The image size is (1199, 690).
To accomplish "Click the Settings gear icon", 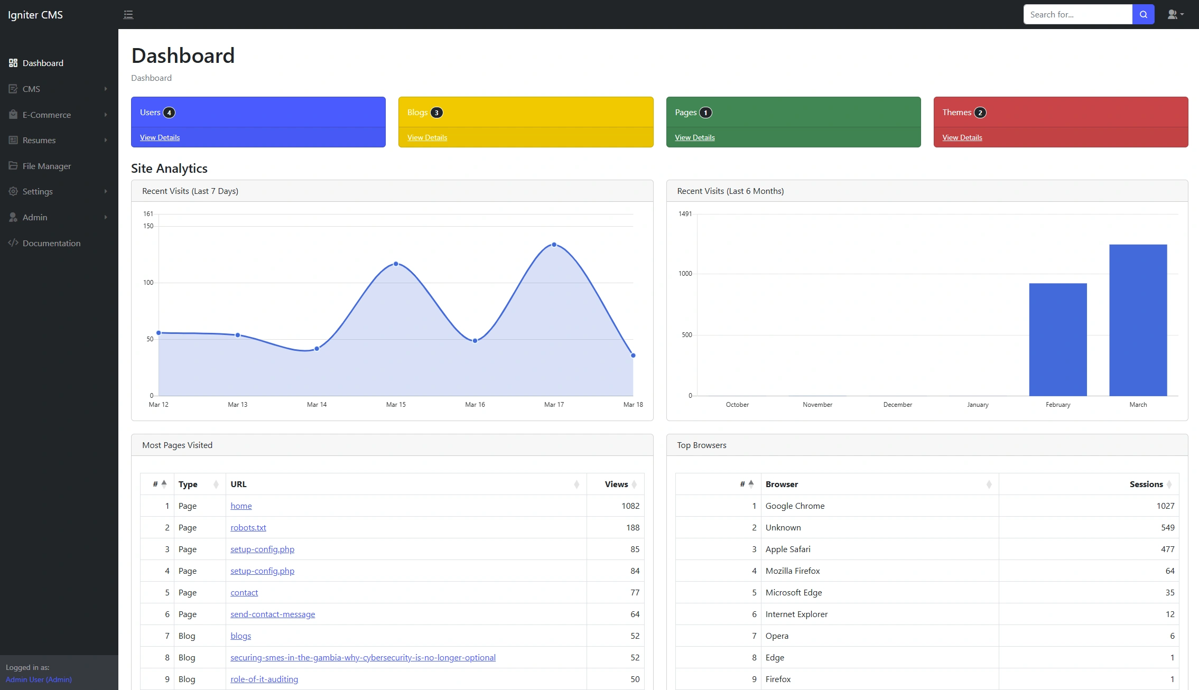I will pyautogui.click(x=13, y=191).
